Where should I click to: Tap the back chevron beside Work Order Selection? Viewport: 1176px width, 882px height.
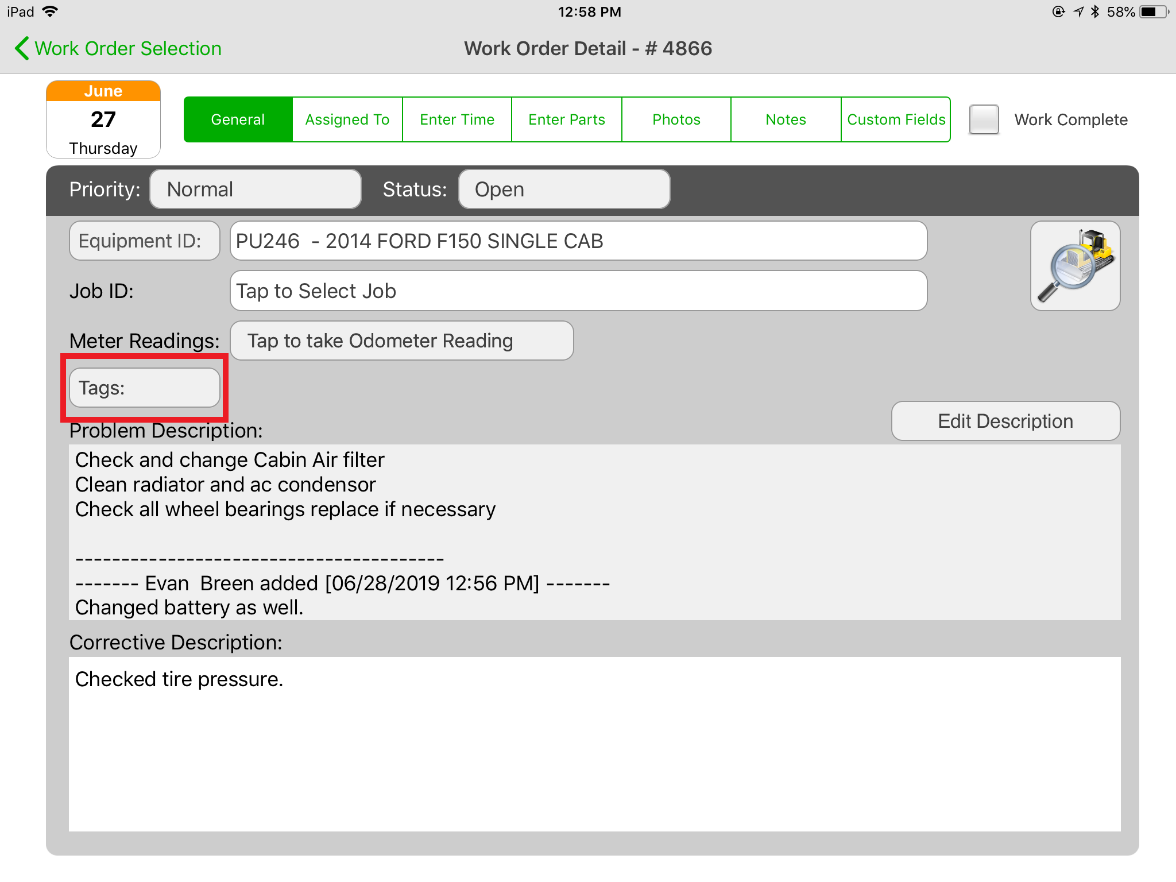(x=21, y=48)
